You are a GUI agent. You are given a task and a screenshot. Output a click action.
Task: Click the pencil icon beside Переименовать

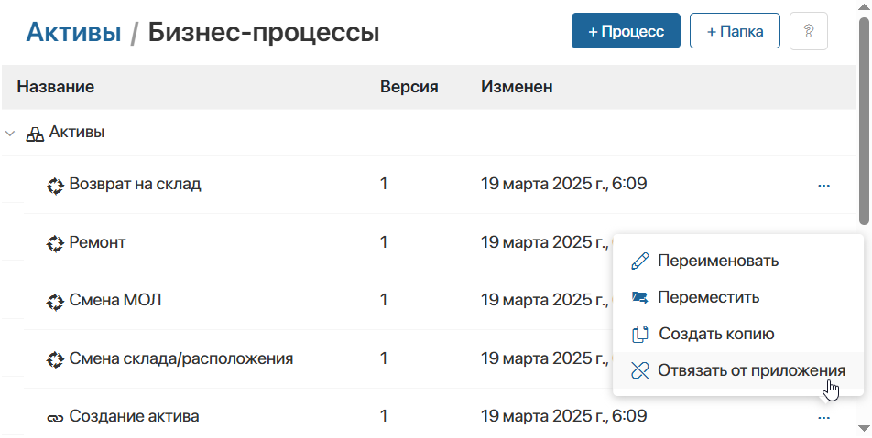coord(640,261)
